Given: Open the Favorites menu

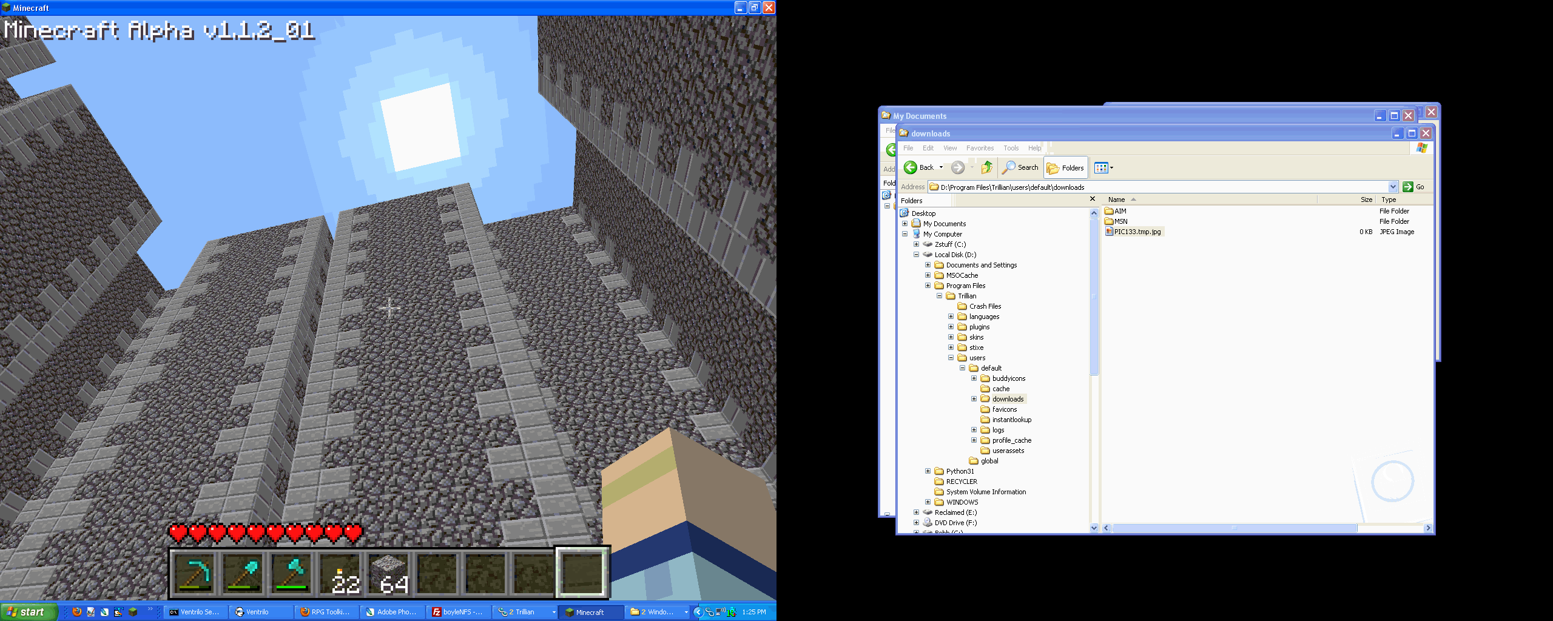Looking at the screenshot, I should [980, 148].
